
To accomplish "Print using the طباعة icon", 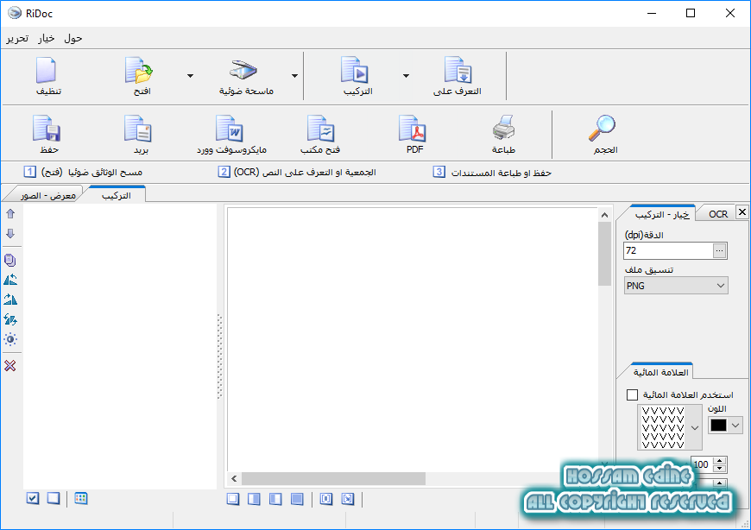I will pyautogui.click(x=504, y=128).
